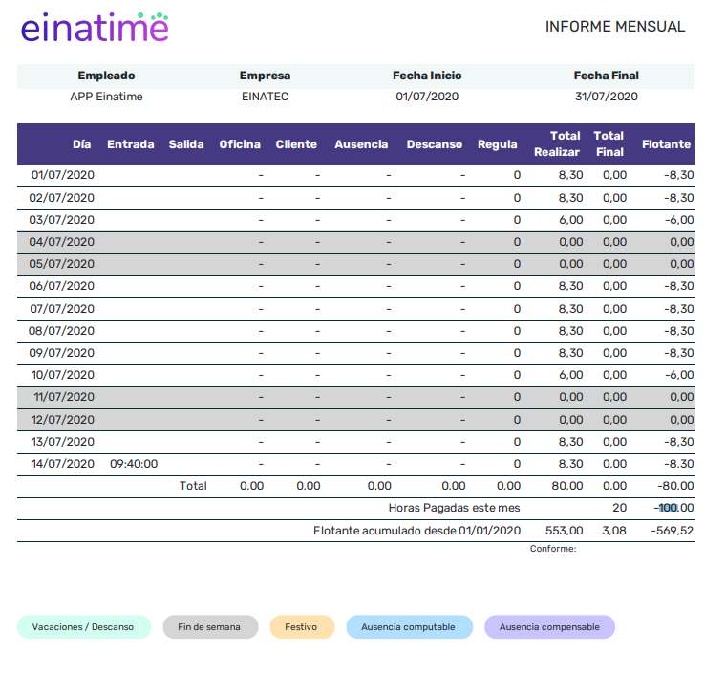This screenshot has height=697, width=726.
Task: Select the Fin de semana legend badge
Action: coord(210,627)
